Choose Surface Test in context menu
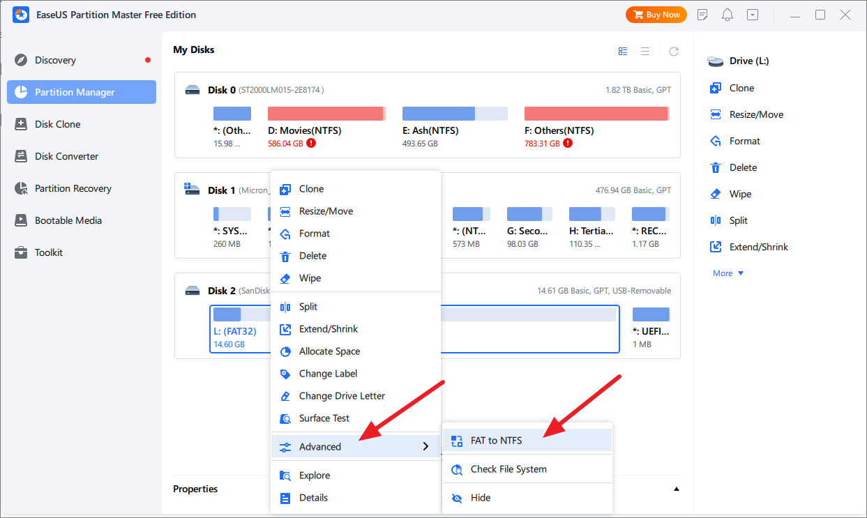867x518 pixels. 356,418
